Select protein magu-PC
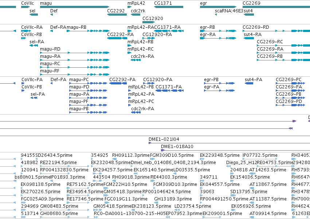 point(79,80)
